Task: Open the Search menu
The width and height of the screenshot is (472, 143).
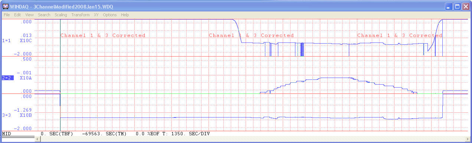Action: point(44,15)
